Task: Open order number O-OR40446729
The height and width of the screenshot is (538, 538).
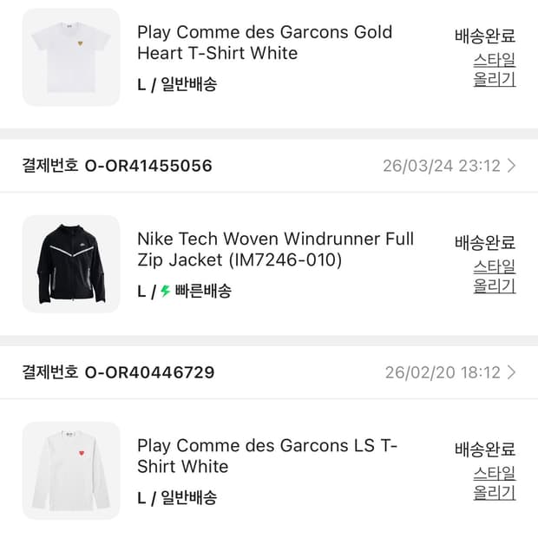Action: [149, 372]
